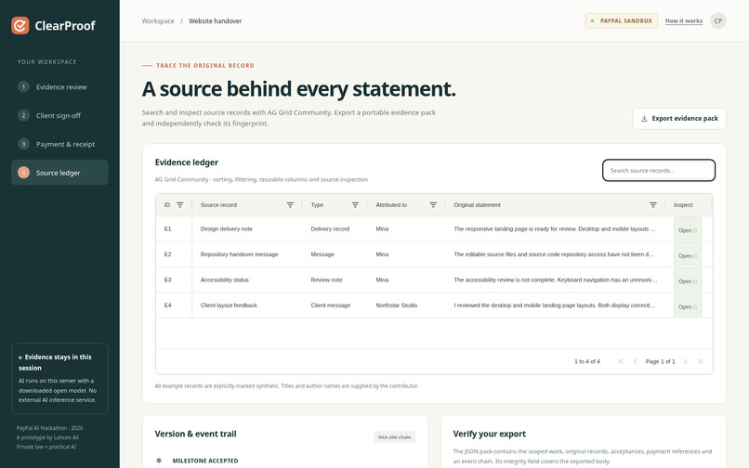749x468 pixels.
Task: Click the PayPal Sandbox badge
Action: click(x=622, y=21)
